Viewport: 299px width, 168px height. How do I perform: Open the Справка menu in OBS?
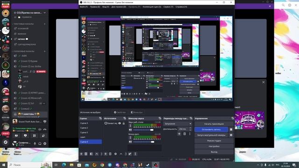coord(181,7)
